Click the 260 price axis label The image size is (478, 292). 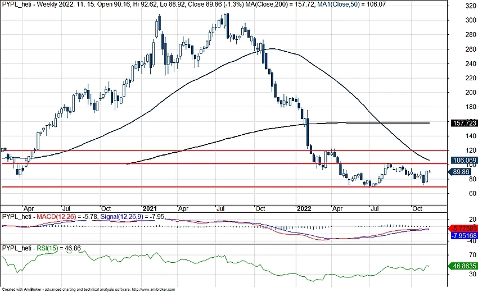(x=471, y=49)
